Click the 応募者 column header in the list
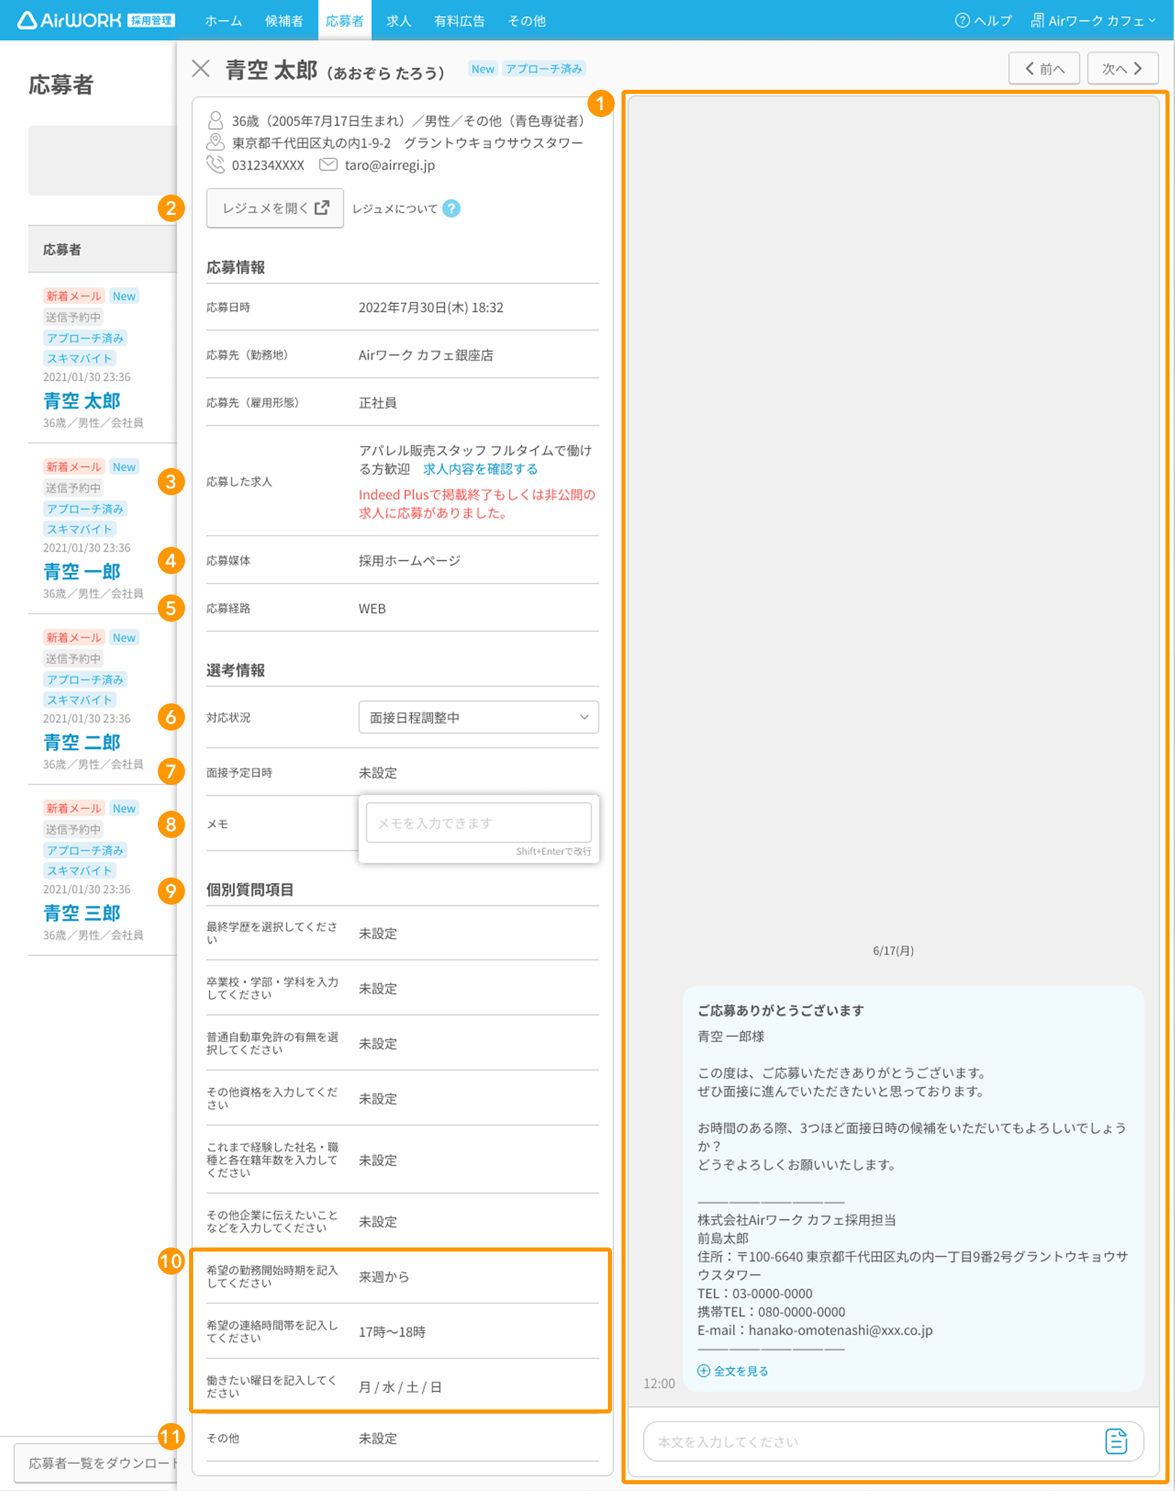This screenshot has width=1175, height=1491. [x=62, y=249]
